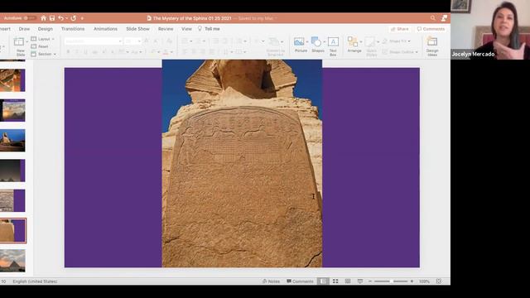
Task: Click Jocelyn Mercado video tile
Action: click(490, 30)
